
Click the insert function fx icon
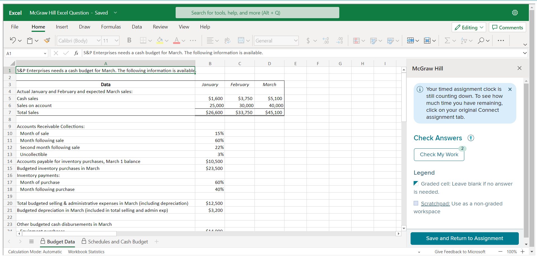pos(76,53)
